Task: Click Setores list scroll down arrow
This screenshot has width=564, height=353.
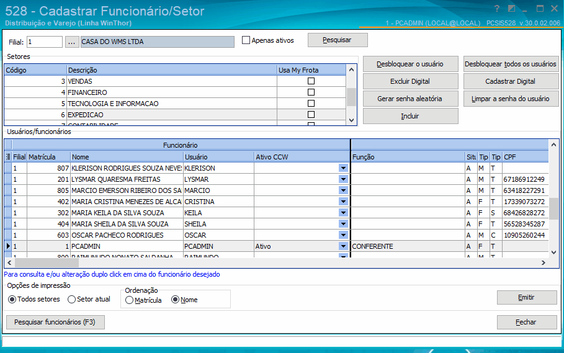Action: 351,120
